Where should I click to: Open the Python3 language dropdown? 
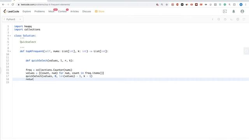click(13, 19)
